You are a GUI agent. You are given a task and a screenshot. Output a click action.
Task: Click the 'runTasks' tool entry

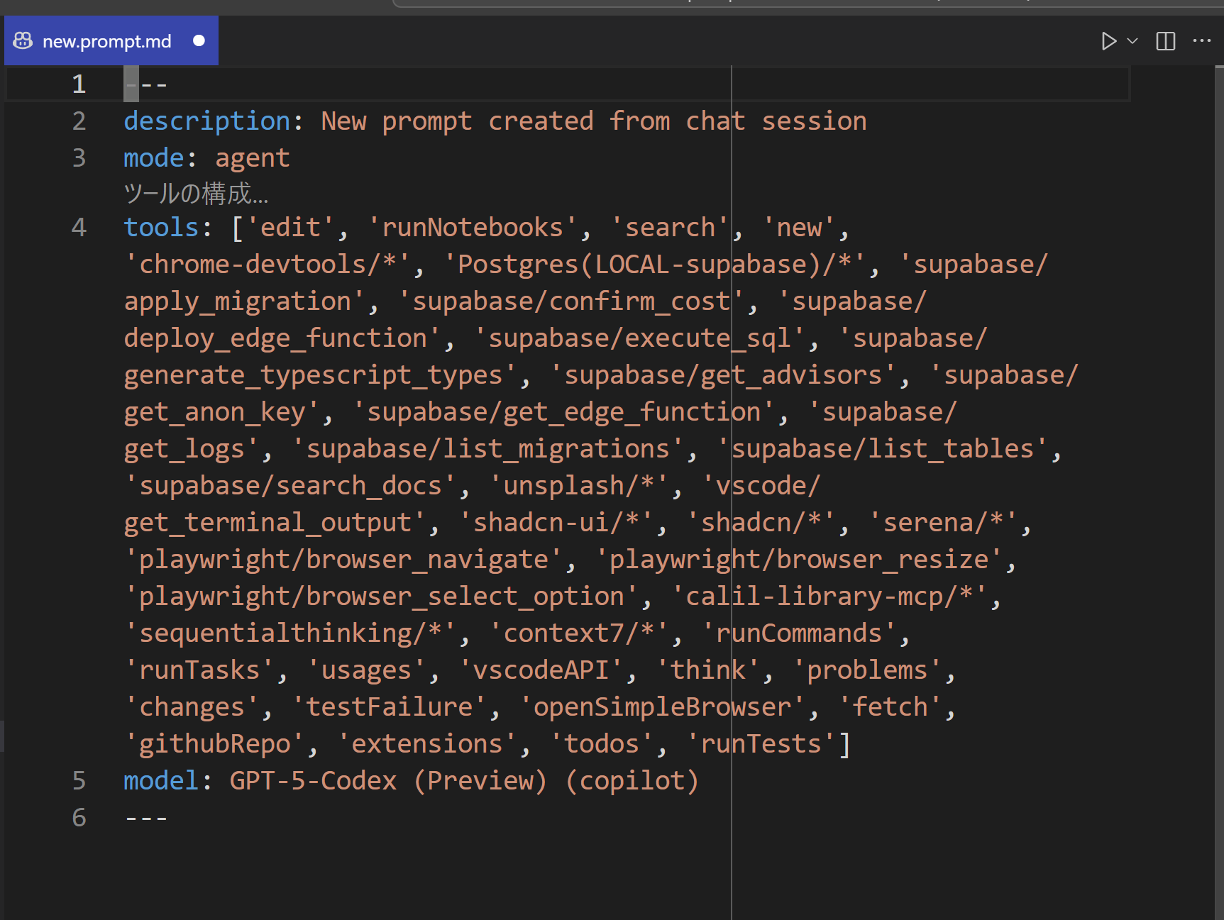pyautogui.click(x=199, y=670)
